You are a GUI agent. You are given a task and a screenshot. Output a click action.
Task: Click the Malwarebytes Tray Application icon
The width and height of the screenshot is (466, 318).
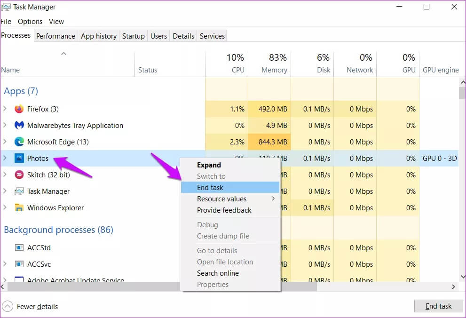[19, 126]
